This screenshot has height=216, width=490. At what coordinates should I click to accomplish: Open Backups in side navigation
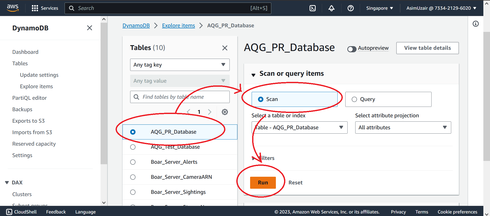click(x=22, y=109)
